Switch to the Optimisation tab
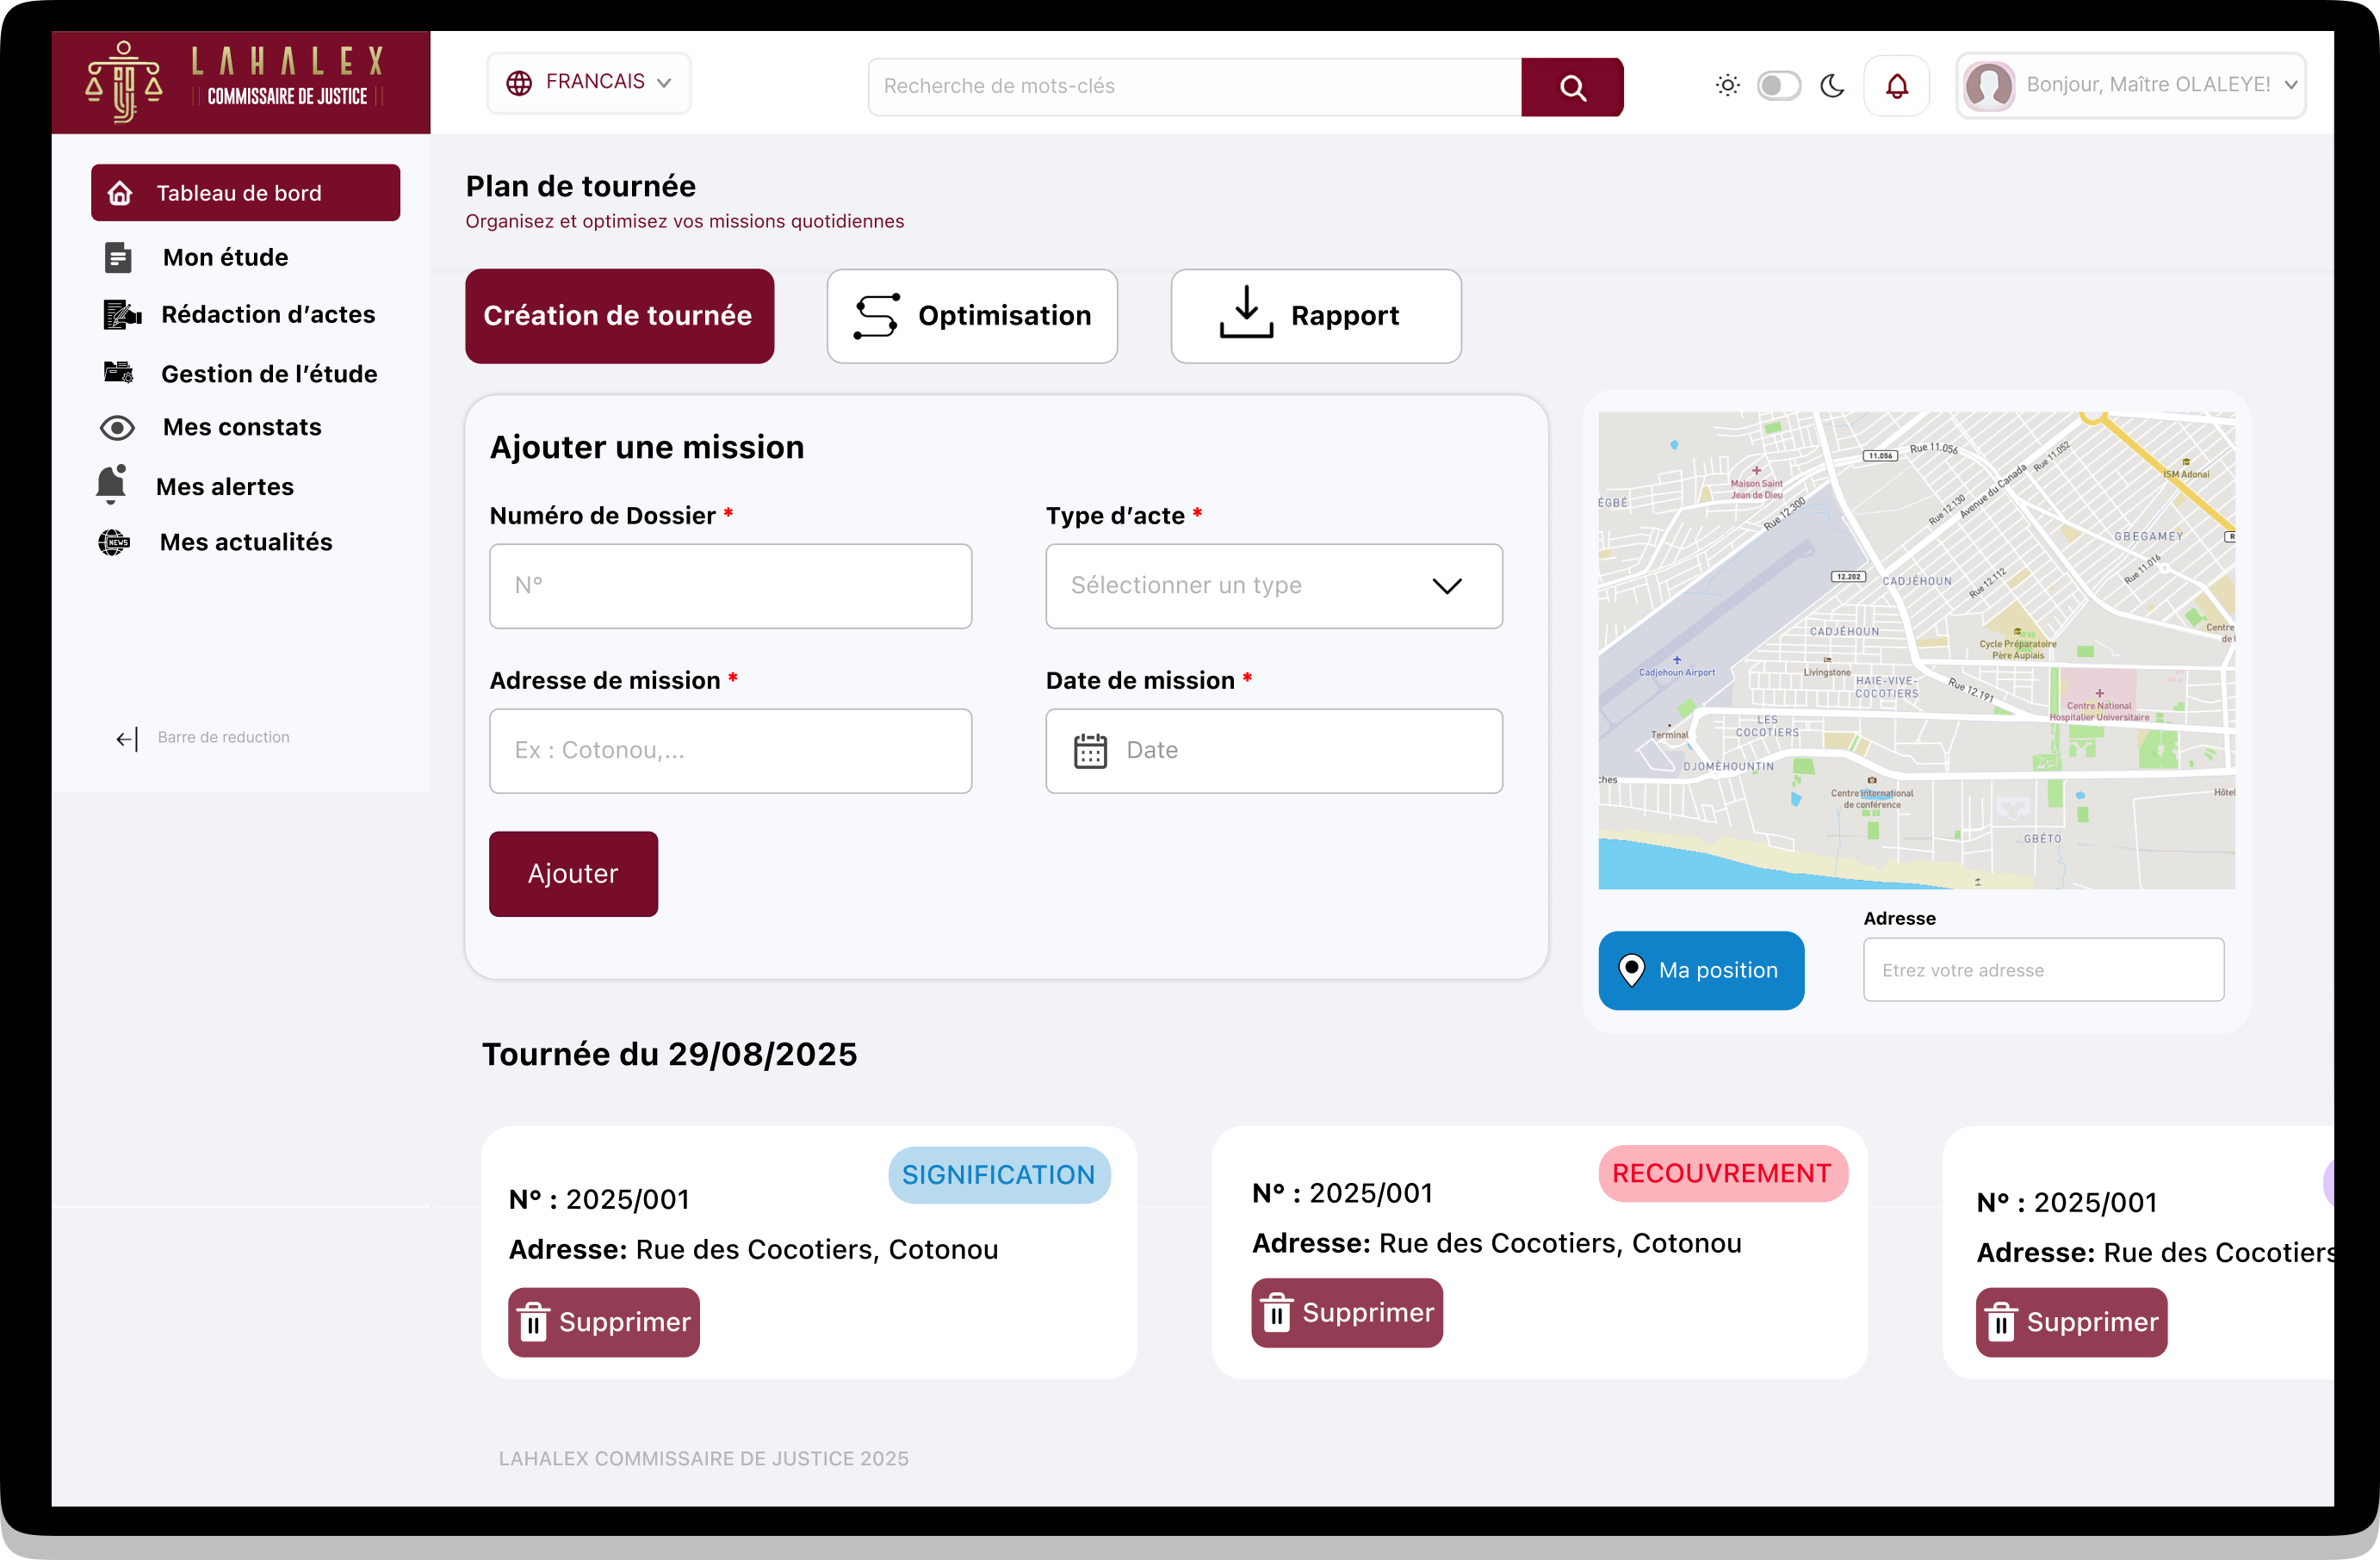This screenshot has width=2380, height=1560. click(x=971, y=316)
